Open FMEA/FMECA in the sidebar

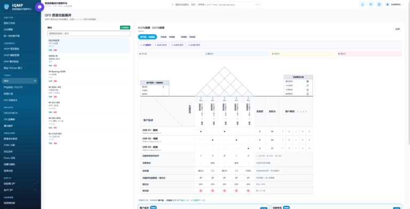coord(20,113)
